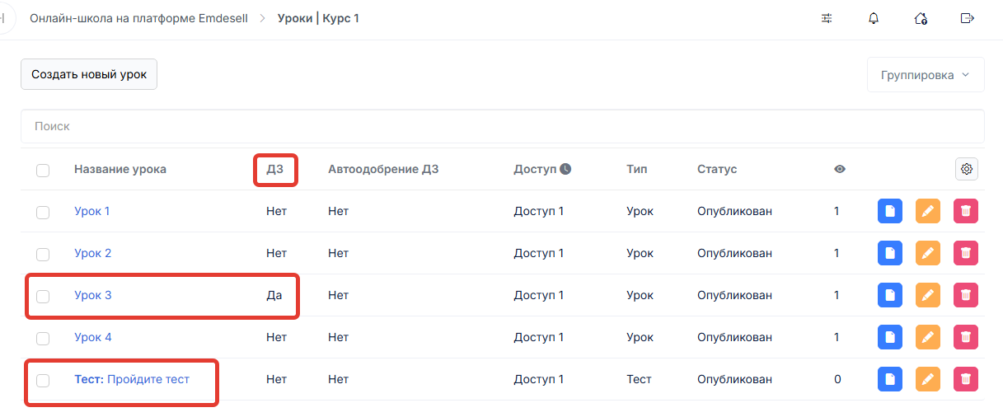Viewport: 1003px width, 417px height.
Task: Click into the Поиск search field
Action: click(x=502, y=126)
